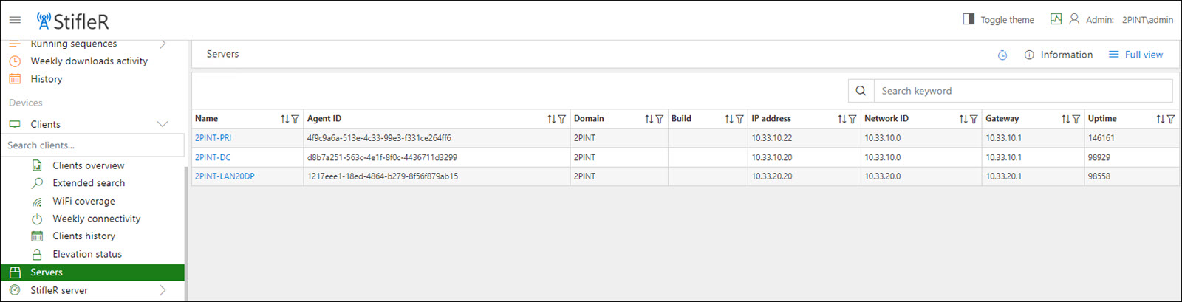Toggle the theme
The width and height of the screenshot is (1182, 302).
coord(999,20)
